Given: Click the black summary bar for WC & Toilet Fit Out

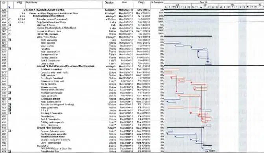Looking at the screenshot, I should point(188,36).
